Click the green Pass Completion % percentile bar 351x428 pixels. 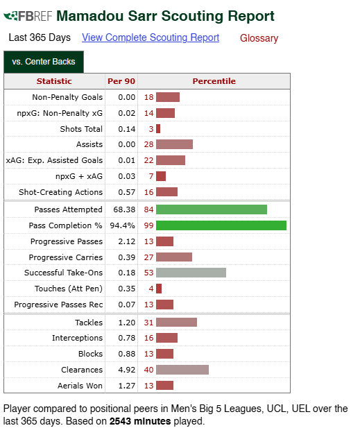pos(221,225)
